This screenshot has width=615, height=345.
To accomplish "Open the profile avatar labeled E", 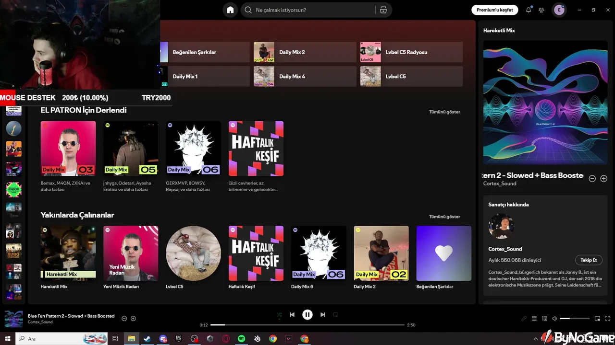I will pos(559,10).
